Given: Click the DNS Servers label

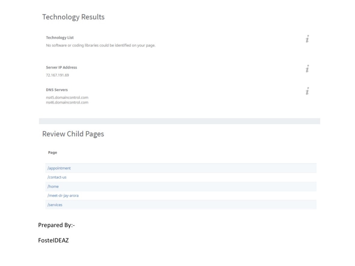Looking at the screenshot, I should pos(57,90).
